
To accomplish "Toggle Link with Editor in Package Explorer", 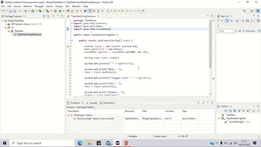I will 48,16.
